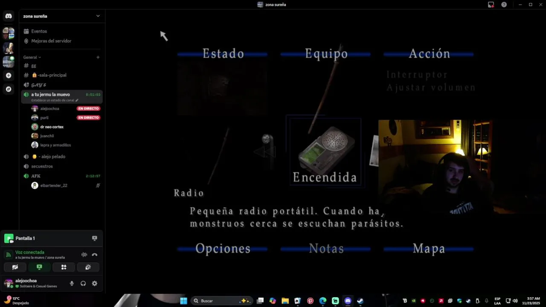Screen dimensions: 546x307
Task: Open Discord help question-mark icon
Action: (504, 5)
